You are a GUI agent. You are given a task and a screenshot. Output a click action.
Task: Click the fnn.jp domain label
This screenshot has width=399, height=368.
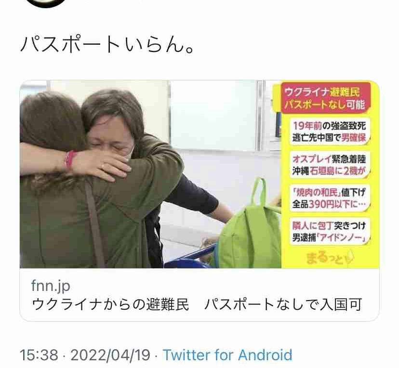click(51, 286)
